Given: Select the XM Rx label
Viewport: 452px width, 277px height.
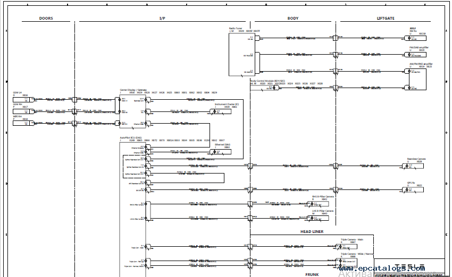Looking at the screenshot, I should 413,31.
